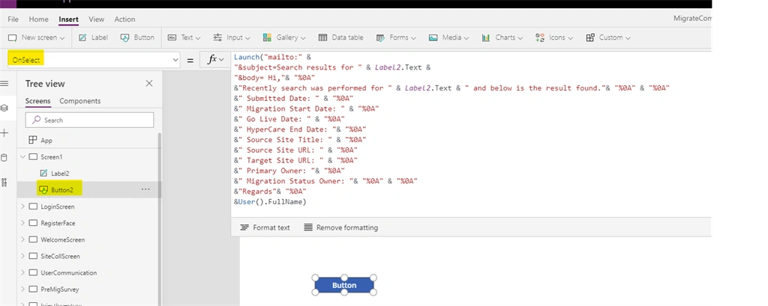Open the Charts dropdown
768x306 pixels.
pos(502,37)
